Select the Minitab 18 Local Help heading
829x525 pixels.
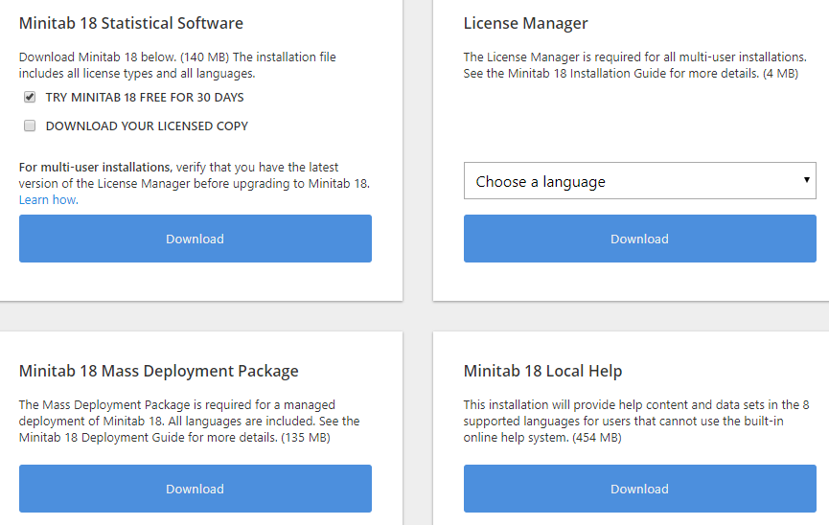coord(542,371)
